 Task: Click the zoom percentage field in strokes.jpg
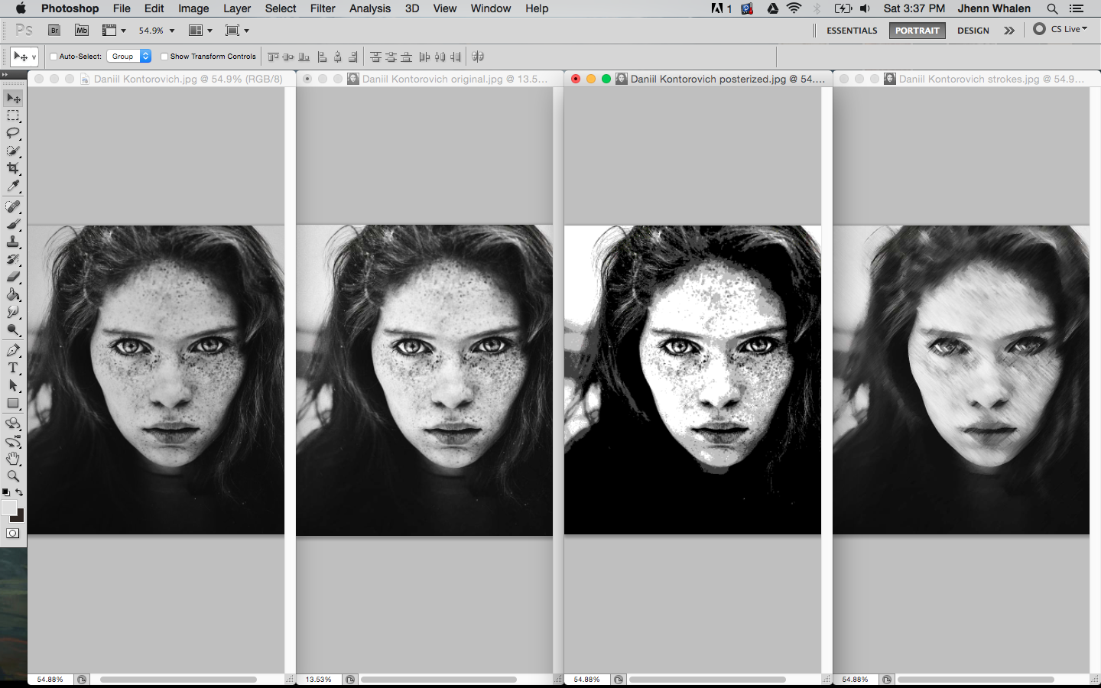pyautogui.click(x=856, y=680)
